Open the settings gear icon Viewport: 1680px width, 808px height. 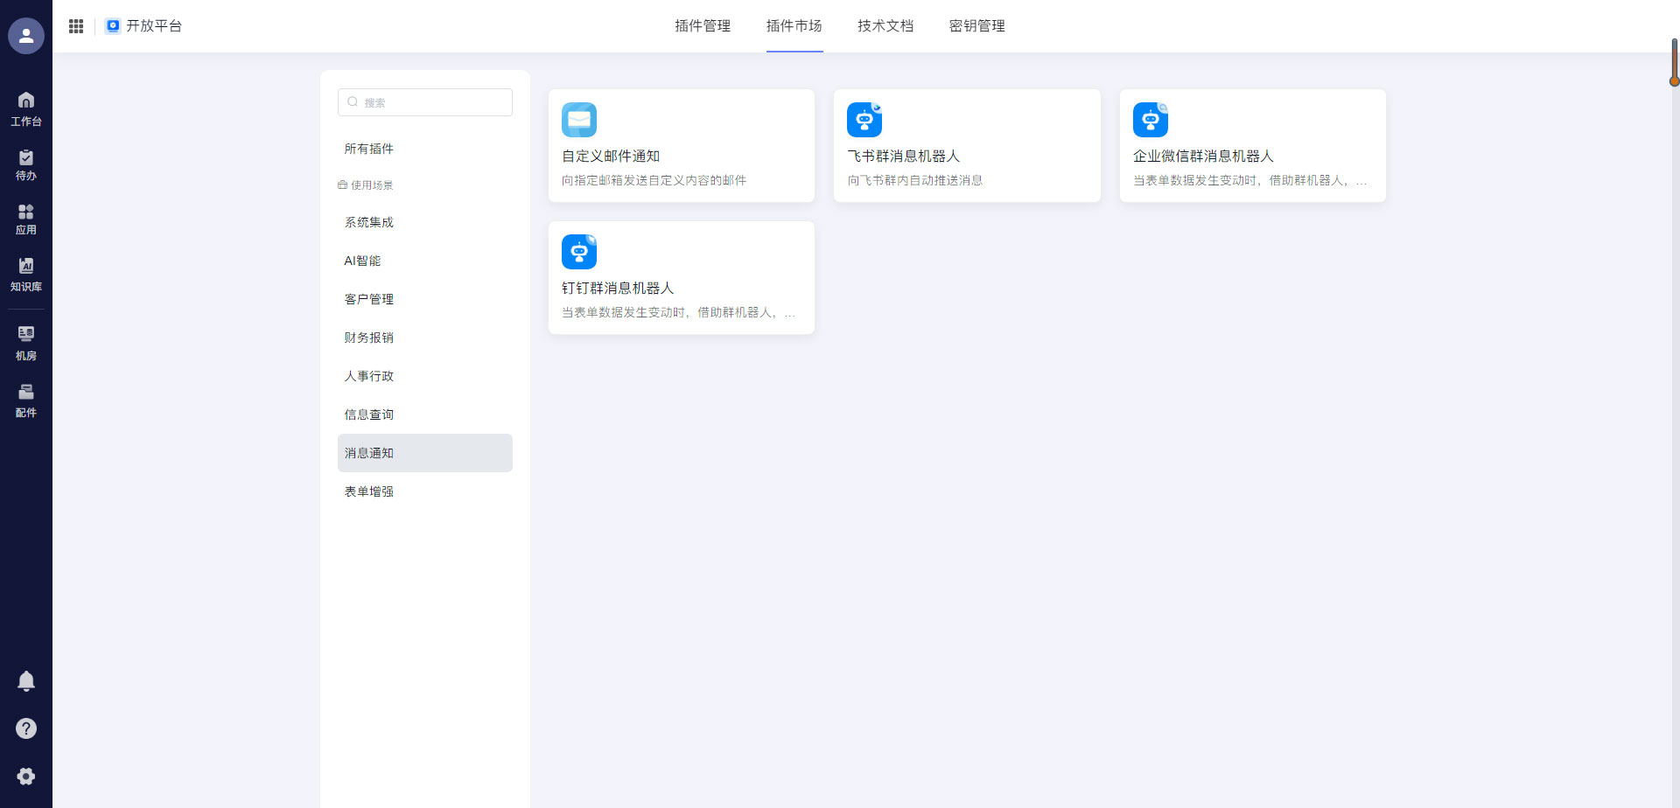click(x=26, y=776)
